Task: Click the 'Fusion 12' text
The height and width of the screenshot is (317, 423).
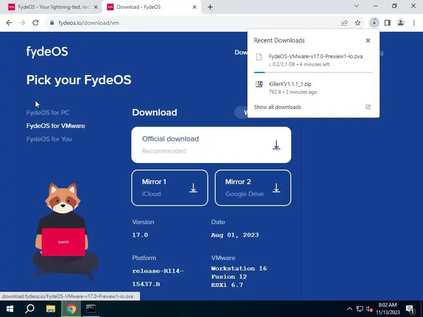Action: click(x=229, y=277)
